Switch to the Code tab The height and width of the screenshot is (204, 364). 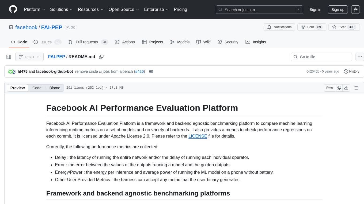point(19,42)
